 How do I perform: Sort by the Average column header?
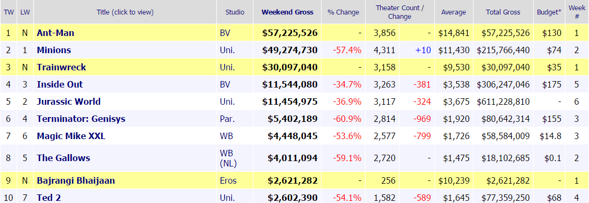(454, 12)
